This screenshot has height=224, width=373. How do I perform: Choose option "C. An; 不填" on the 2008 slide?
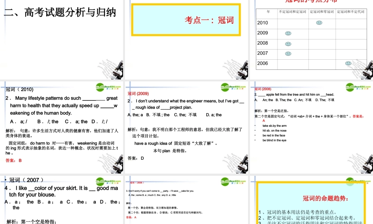click(x=303, y=100)
